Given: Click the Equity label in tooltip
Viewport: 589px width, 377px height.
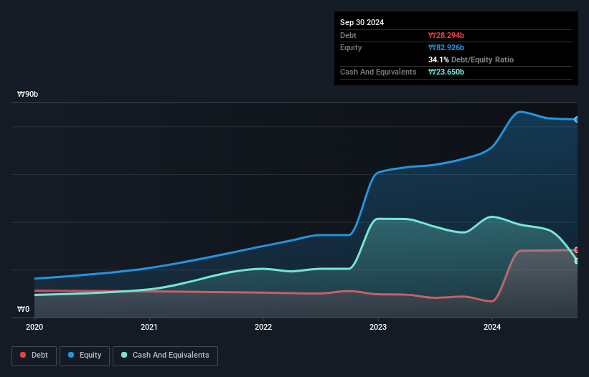Looking at the screenshot, I should [x=351, y=47].
